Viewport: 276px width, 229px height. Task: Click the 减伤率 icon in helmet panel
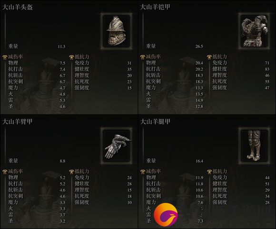pyautogui.click(x=5, y=57)
